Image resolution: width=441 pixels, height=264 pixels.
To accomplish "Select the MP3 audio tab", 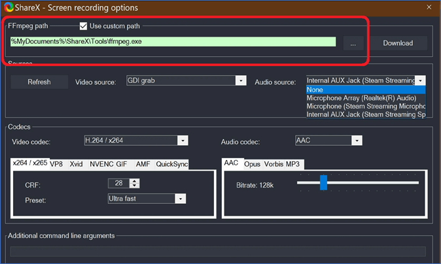I will (292, 164).
